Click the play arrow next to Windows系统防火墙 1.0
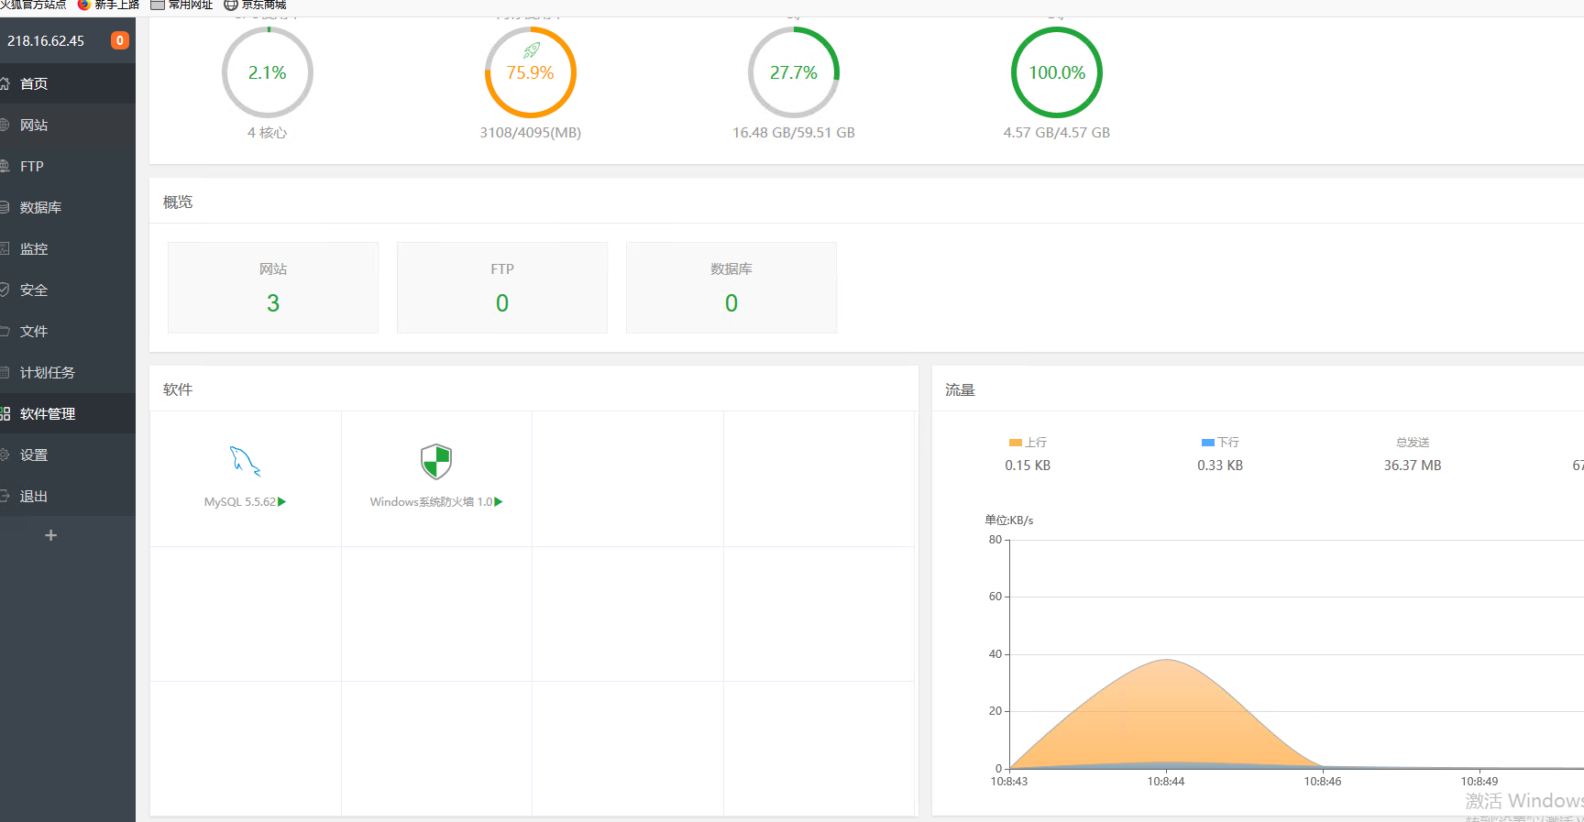The image size is (1584, 822). click(499, 502)
